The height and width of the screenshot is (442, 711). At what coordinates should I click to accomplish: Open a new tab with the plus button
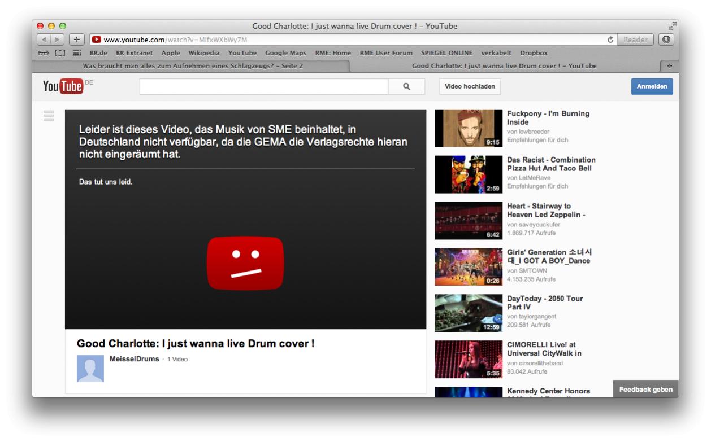(x=670, y=66)
